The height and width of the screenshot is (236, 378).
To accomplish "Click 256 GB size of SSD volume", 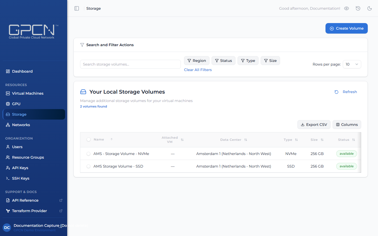I will click(x=317, y=166).
